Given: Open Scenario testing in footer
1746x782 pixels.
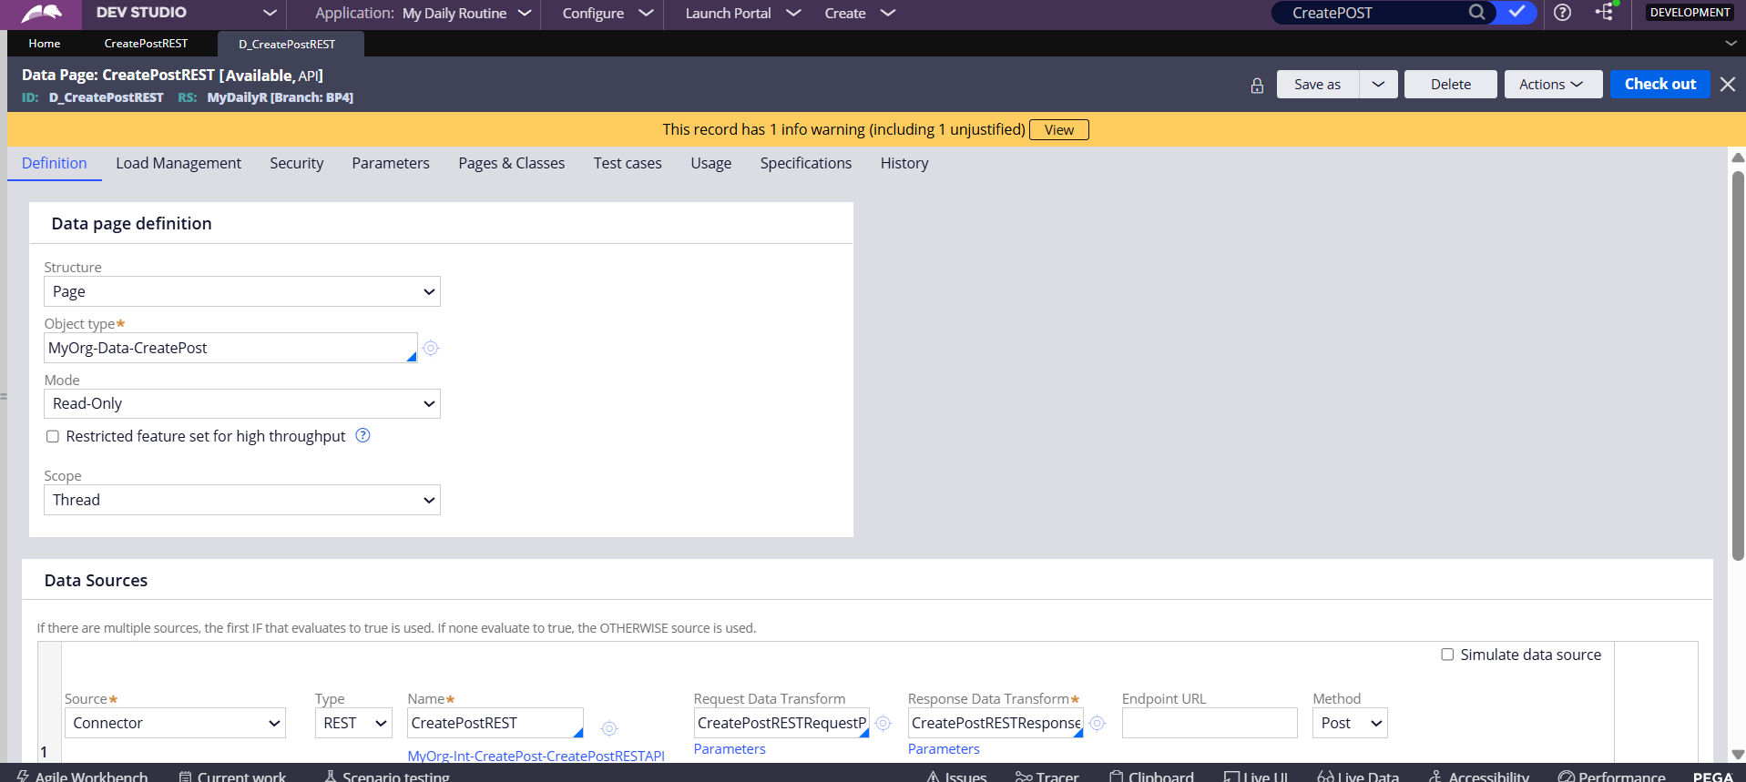Looking at the screenshot, I should 387,776.
